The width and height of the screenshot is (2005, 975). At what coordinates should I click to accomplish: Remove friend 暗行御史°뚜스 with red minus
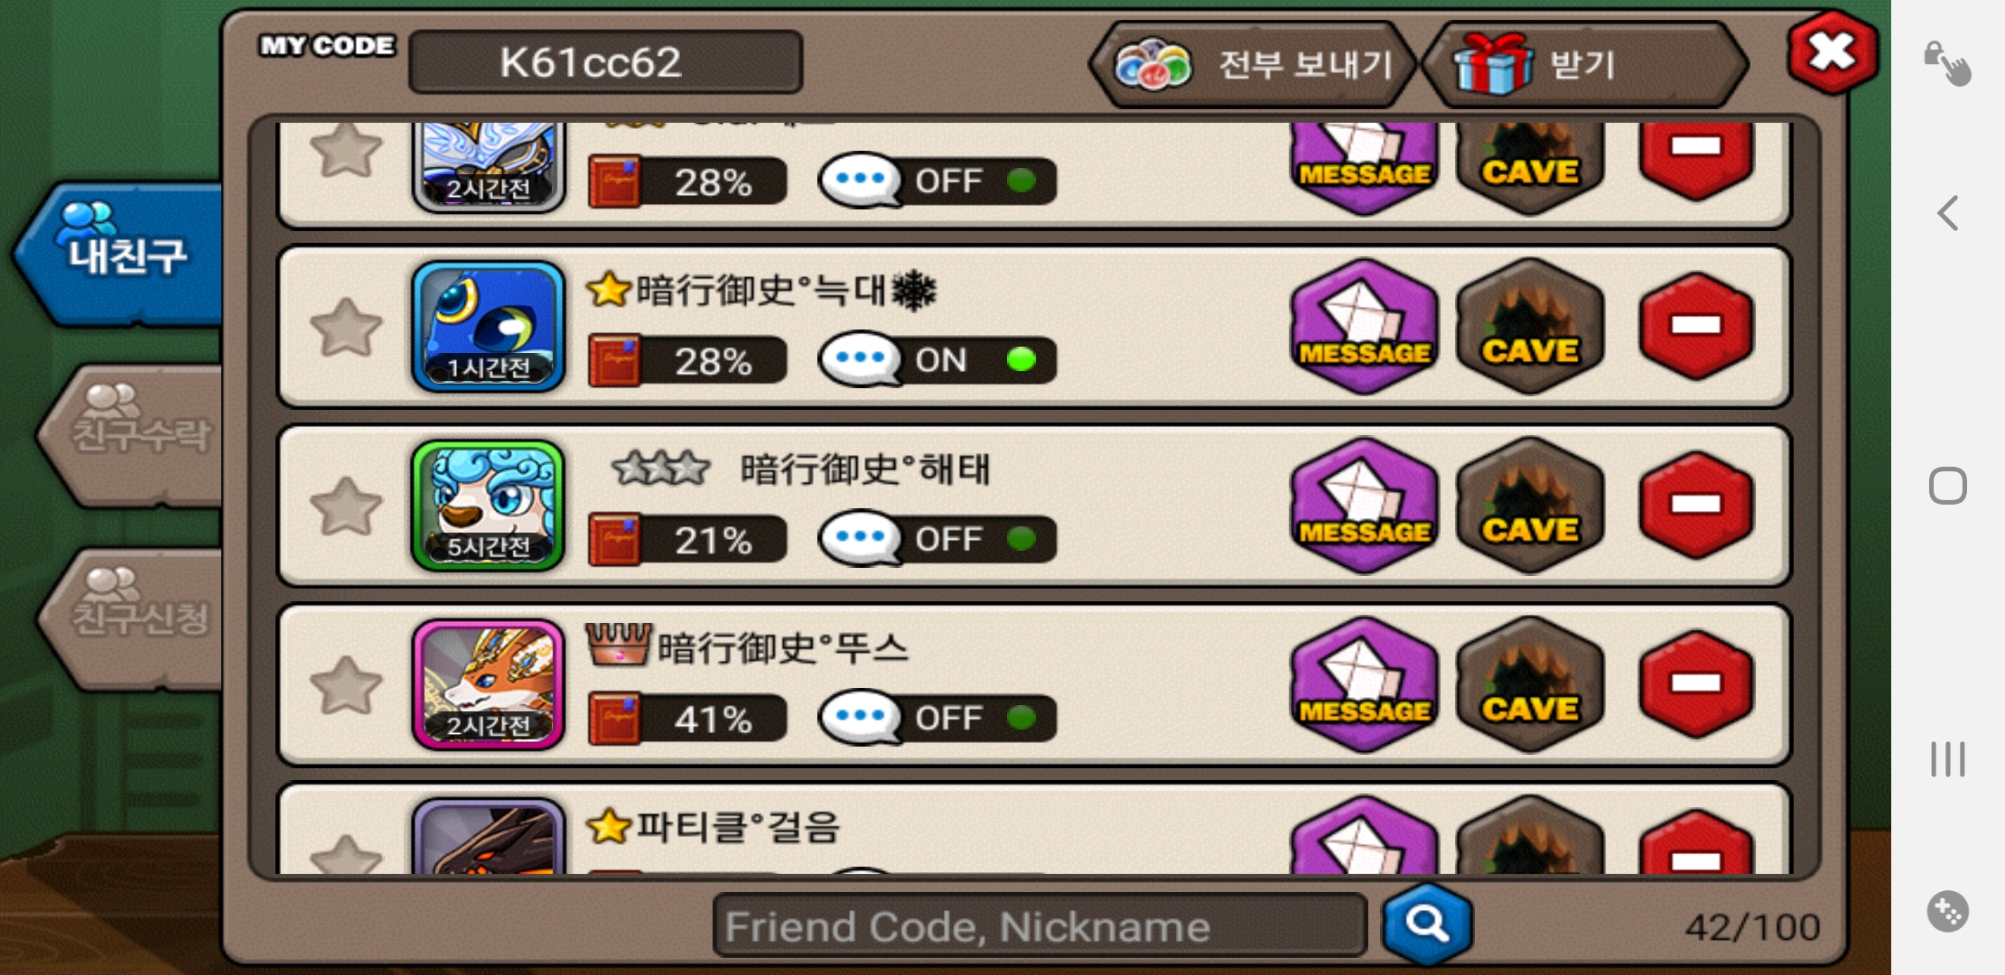[x=1696, y=684]
